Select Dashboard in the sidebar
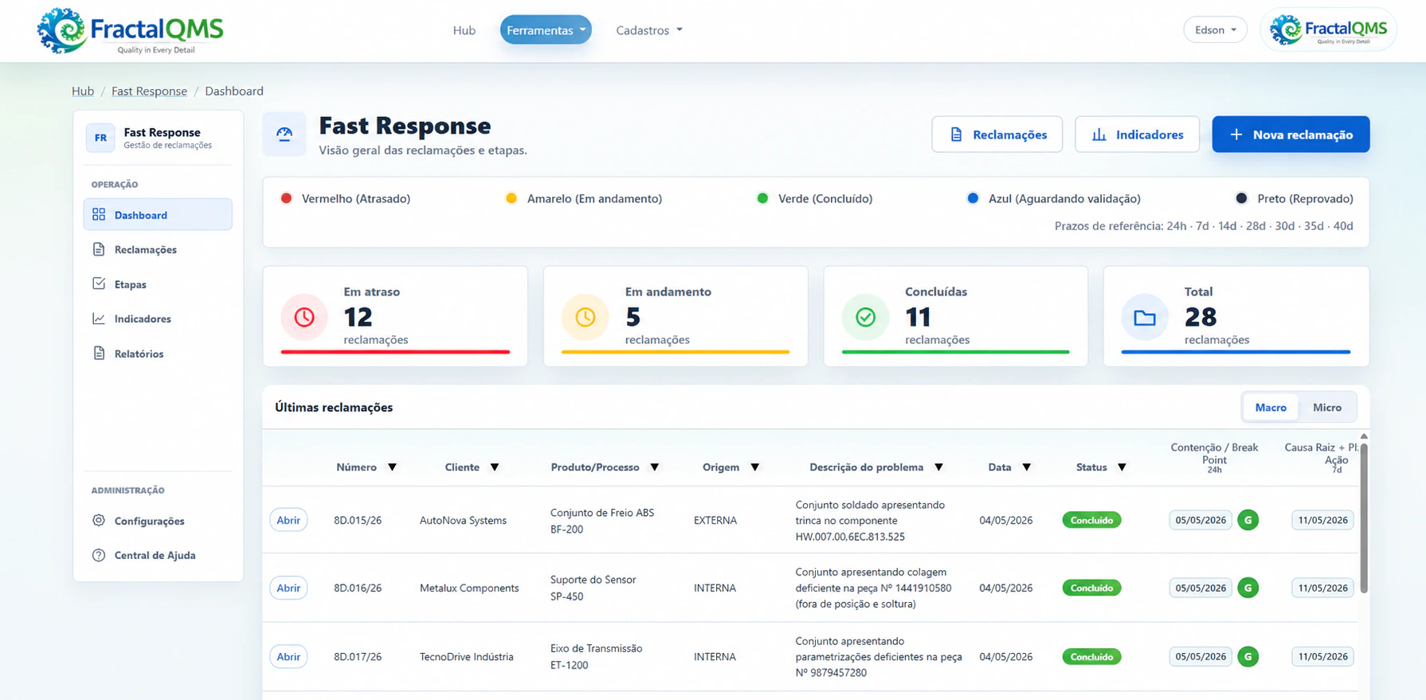This screenshot has width=1426, height=700. [x=158, y=214]
